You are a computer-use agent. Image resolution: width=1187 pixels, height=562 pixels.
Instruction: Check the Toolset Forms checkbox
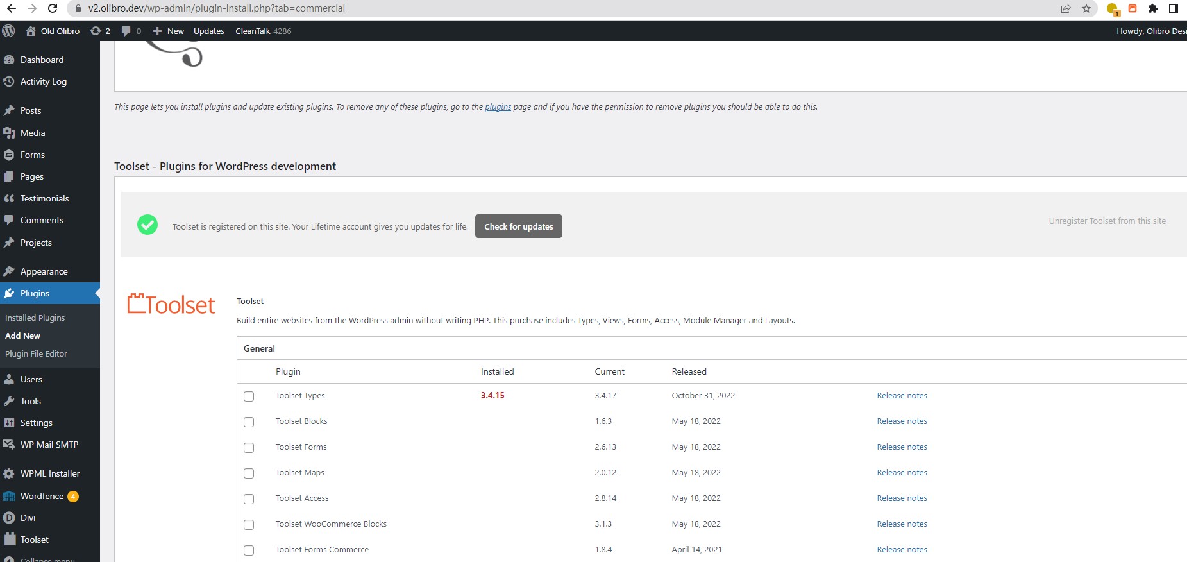pos(249,448)
